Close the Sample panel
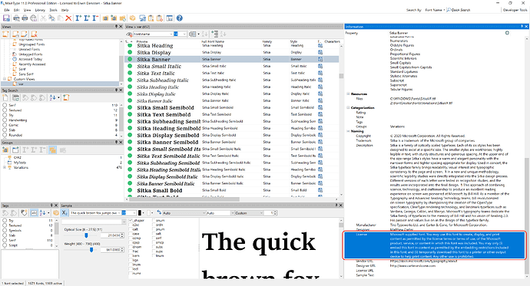This screenshot has height=286, width=530. click(341, 205)
